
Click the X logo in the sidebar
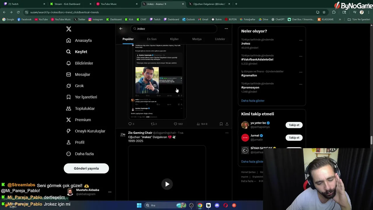(68, 29)
